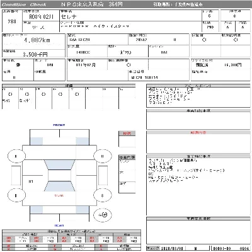Image resolution: width=252 pixels, height=252 pixels.
Task: Click the blue rear window shape
Action: coord(59,186)
